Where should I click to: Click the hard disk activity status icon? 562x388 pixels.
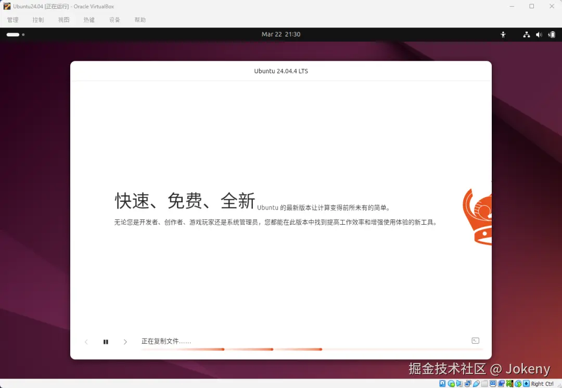[x=442, y=383]
